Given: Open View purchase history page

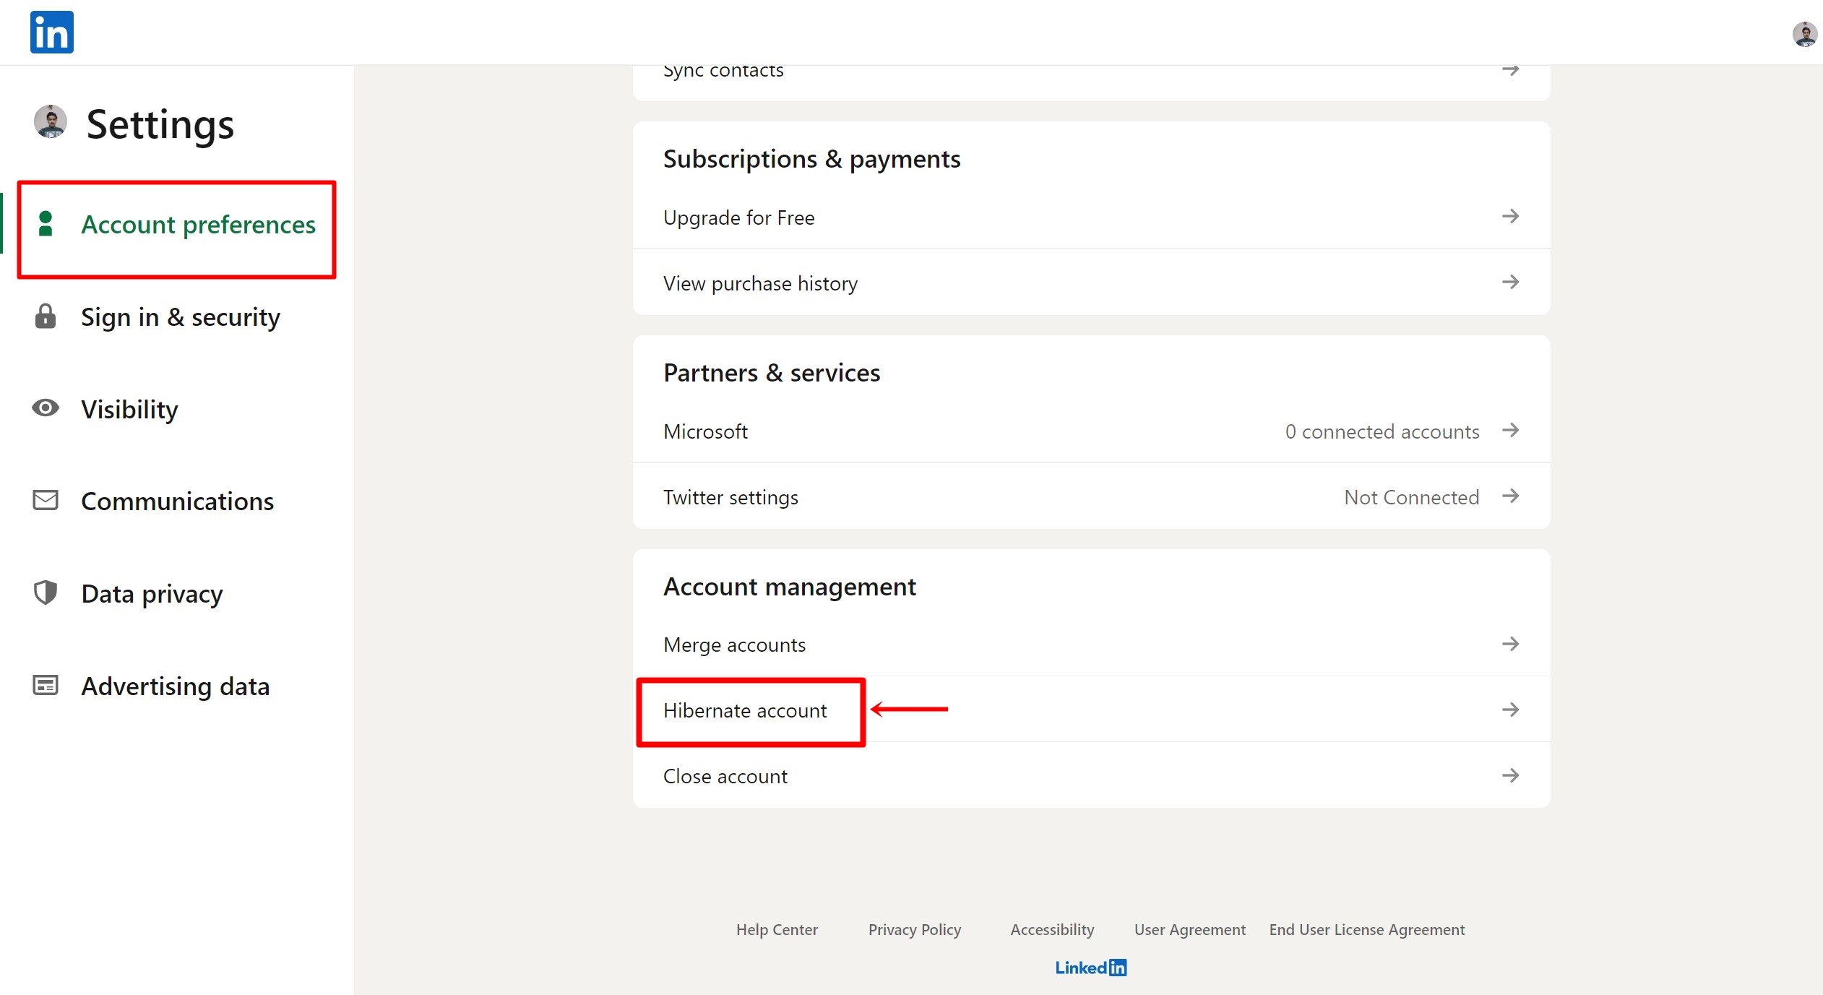Looking at the screenshot, I should (x=759, y=283).
